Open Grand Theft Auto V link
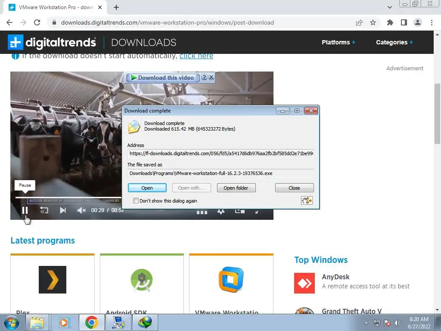Image resolution: width=441 pixels, height=331 pixels. click(x=351, y=311)
